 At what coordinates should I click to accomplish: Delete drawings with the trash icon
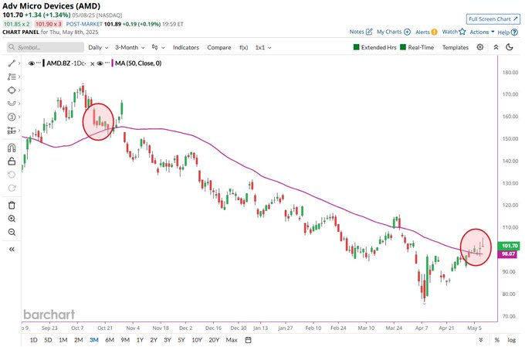[x=12, y=205]
